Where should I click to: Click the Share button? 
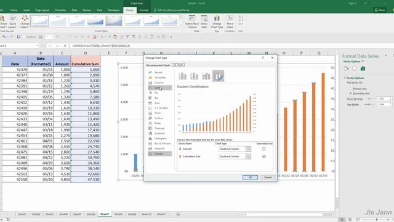380,10
